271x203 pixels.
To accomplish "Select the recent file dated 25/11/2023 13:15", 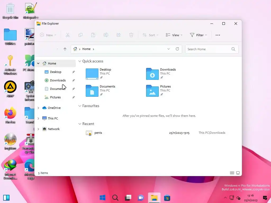I will (156, 133).
